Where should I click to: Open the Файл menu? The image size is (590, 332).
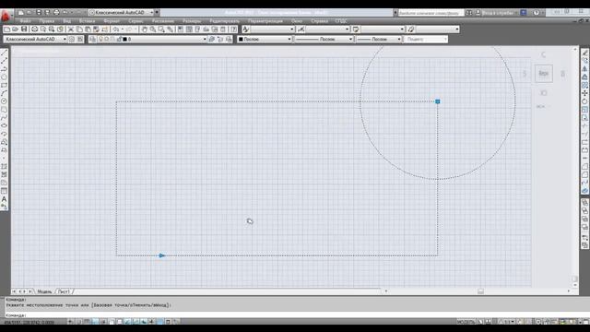tap(26, 21)
